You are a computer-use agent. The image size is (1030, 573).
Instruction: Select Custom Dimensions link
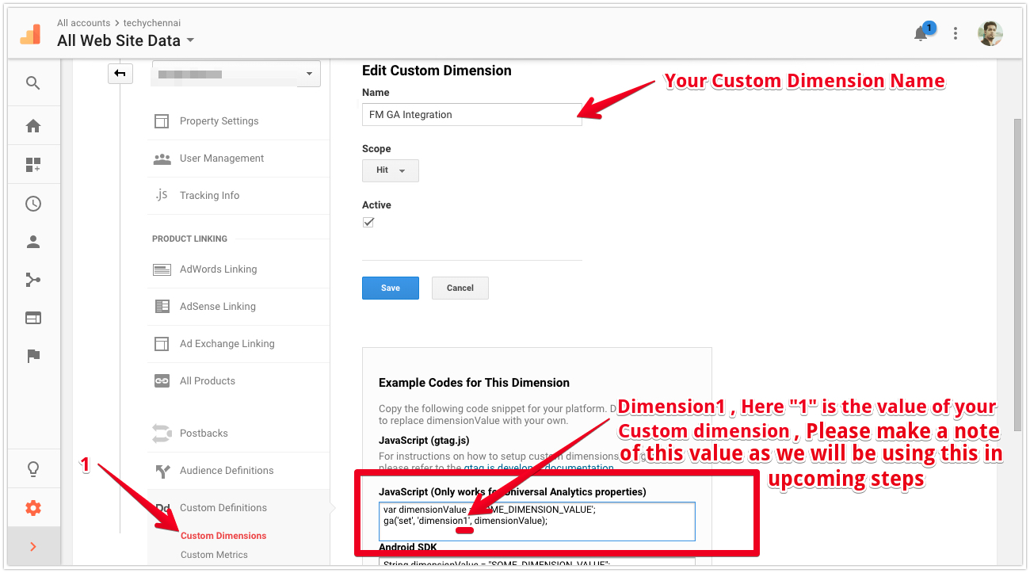pos(223,536)
